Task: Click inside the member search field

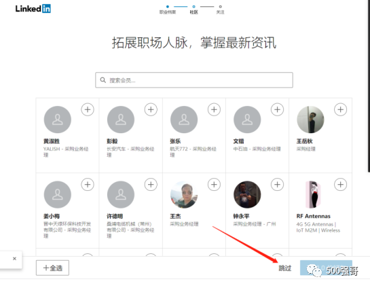Action: pos(194,80)
